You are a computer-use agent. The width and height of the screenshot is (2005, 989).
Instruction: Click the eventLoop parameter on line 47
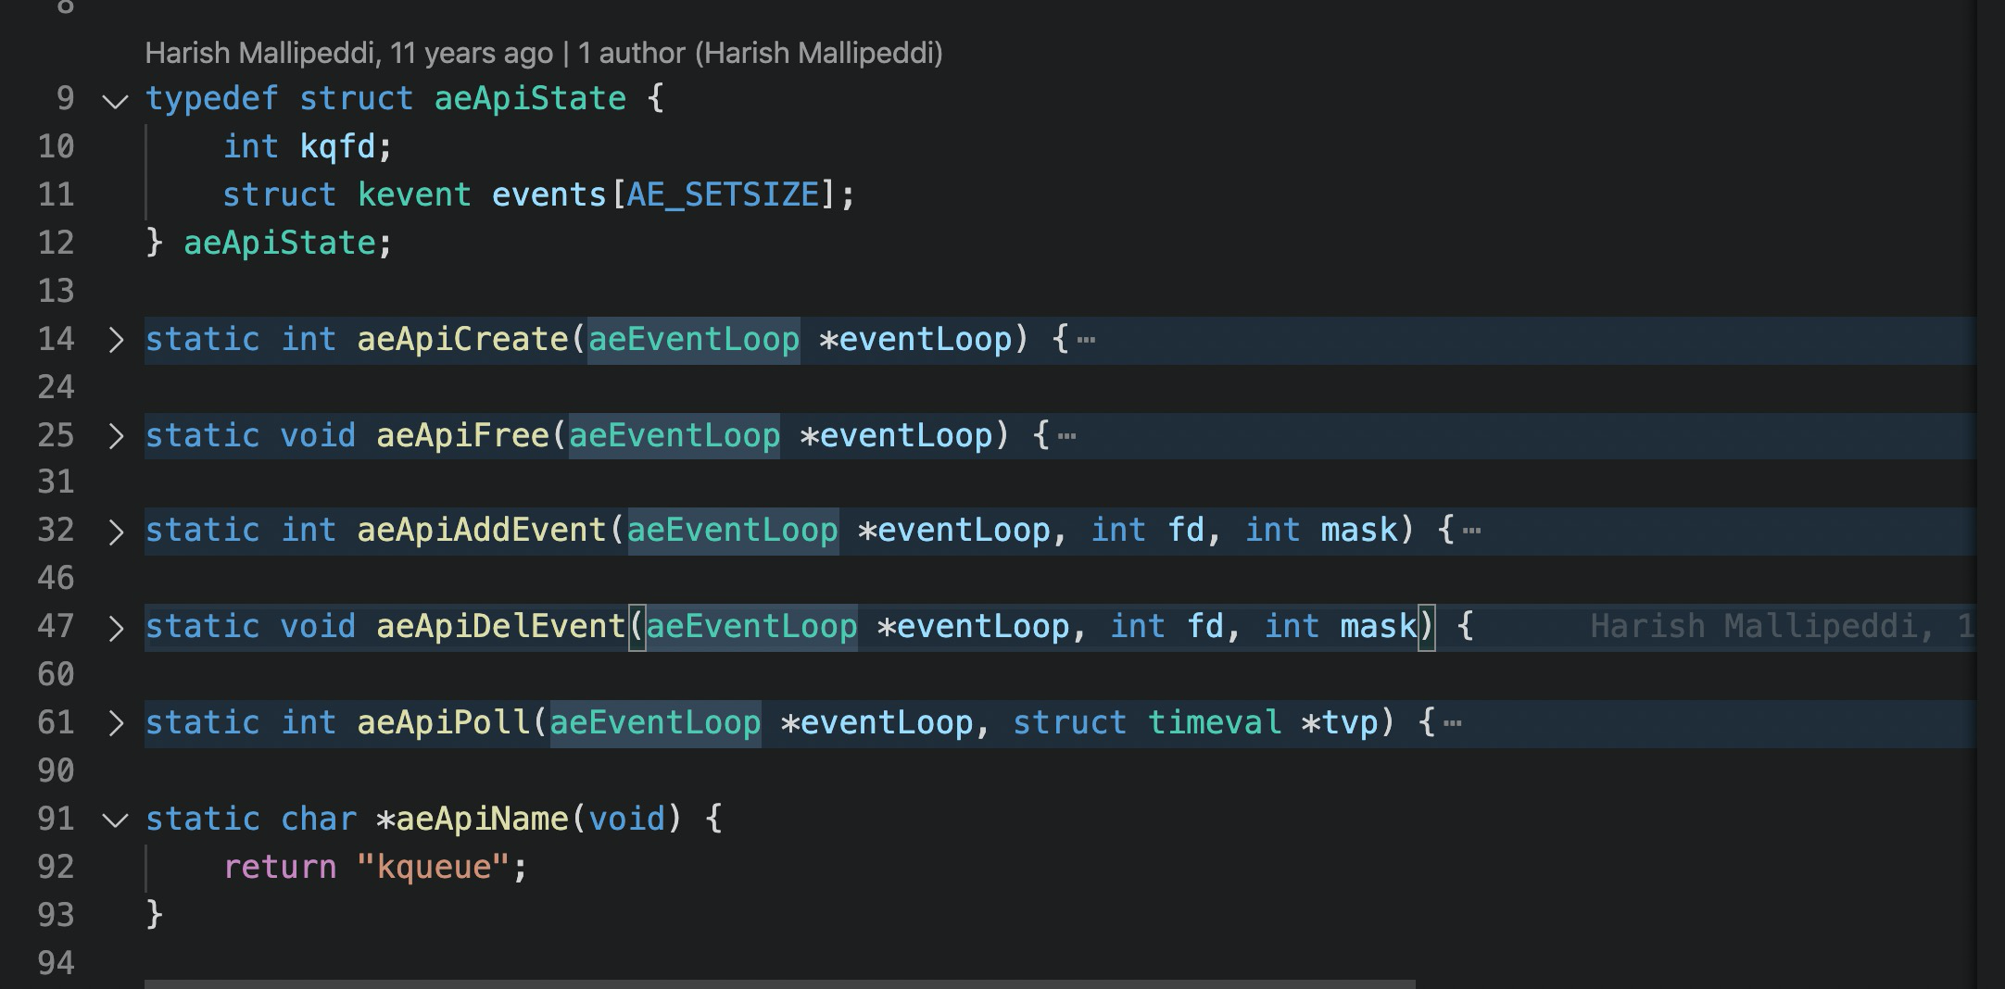coord(983,627)
